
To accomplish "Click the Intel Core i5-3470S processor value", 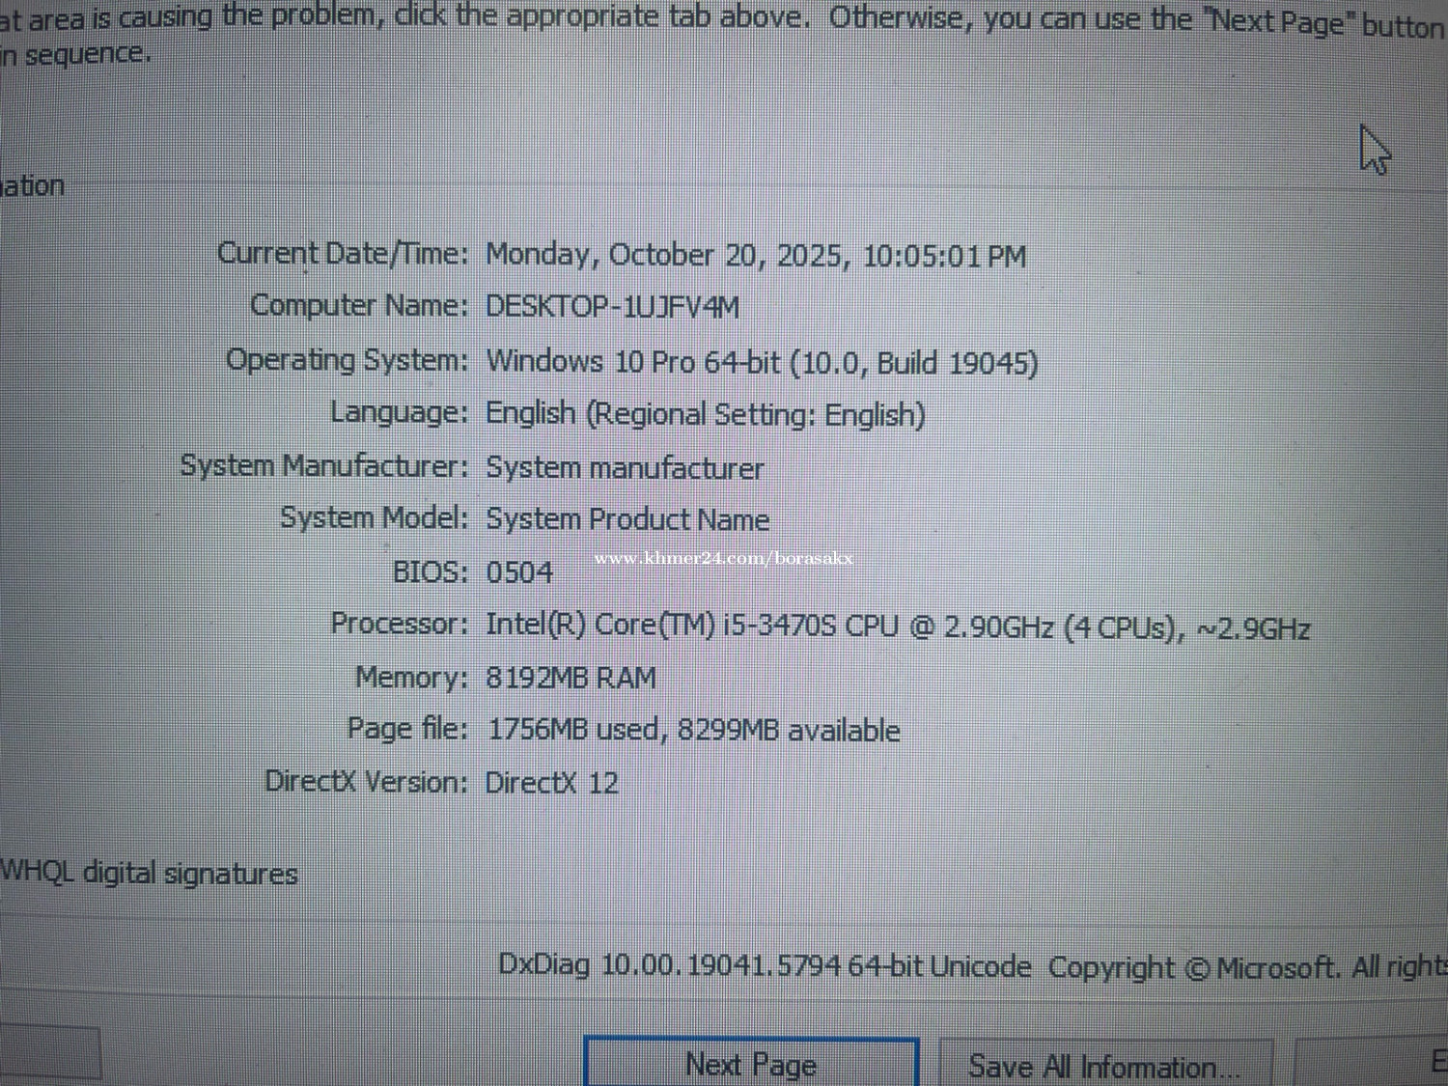I will [897, 627].
